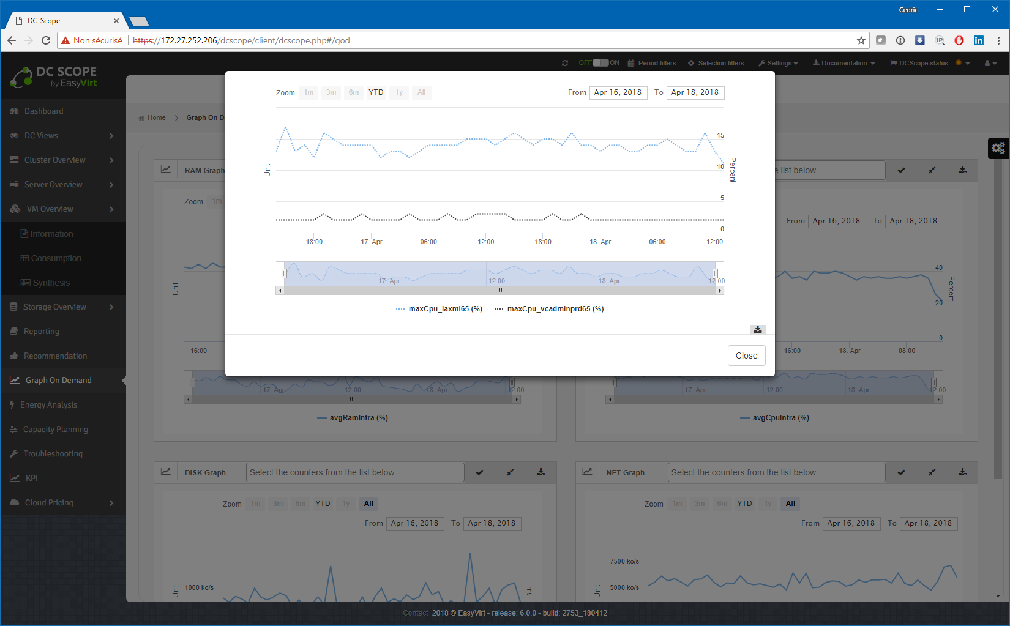Reload the browser page
The image size is (1010, 626).
[46, 40]
